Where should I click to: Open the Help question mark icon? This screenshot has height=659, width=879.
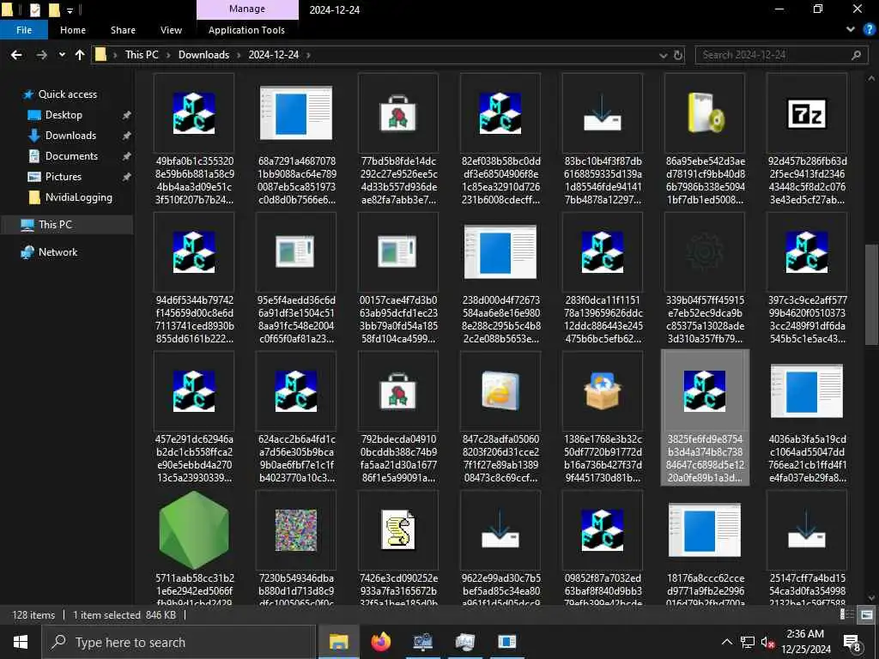(x=869, y=29)
